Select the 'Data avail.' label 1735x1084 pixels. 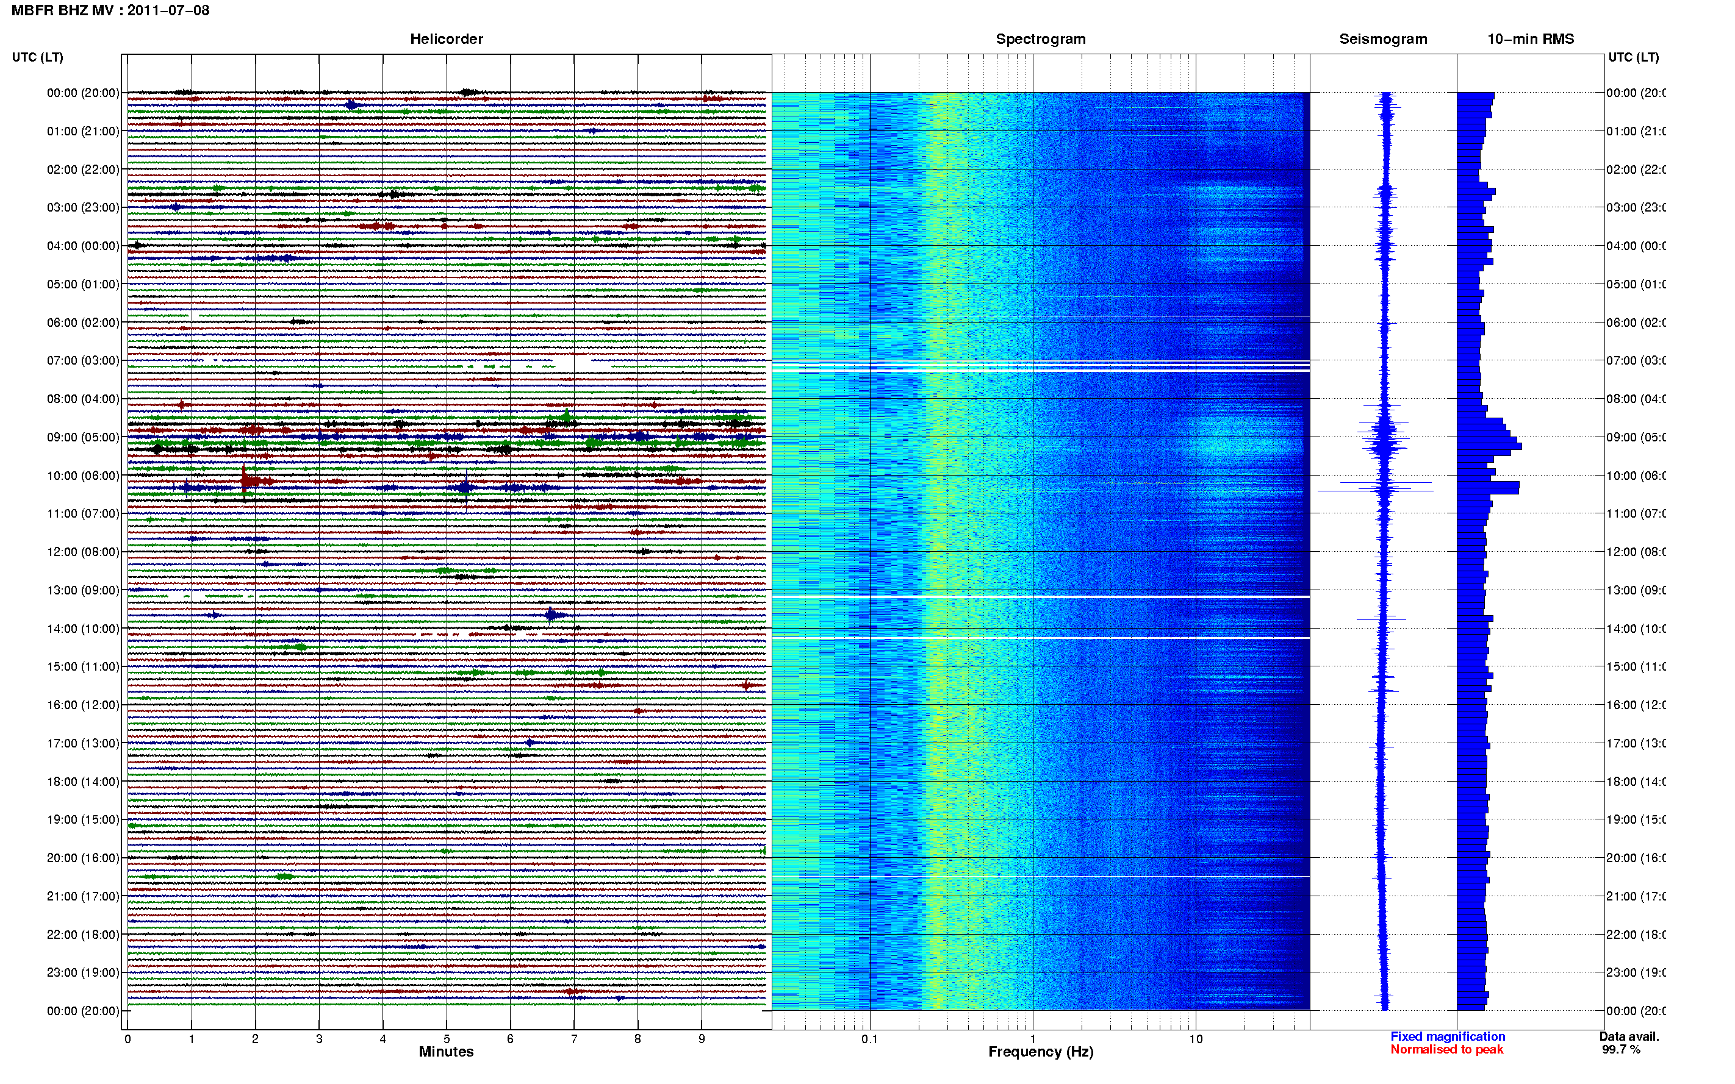click(x=1629, y=1036)
